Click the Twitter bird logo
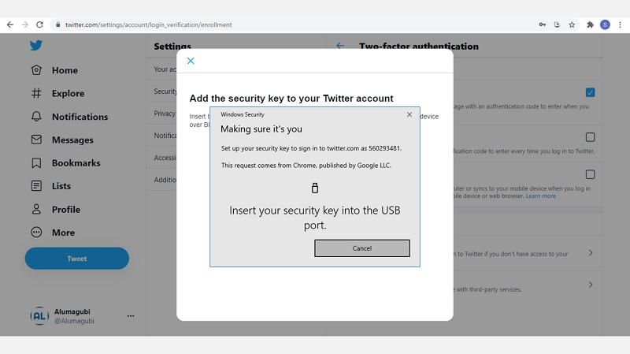 point(35,45)
